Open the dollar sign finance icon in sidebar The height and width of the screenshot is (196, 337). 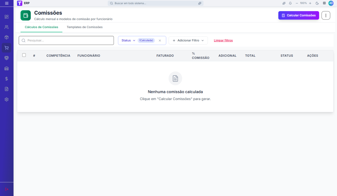click(x=7, y=79)
